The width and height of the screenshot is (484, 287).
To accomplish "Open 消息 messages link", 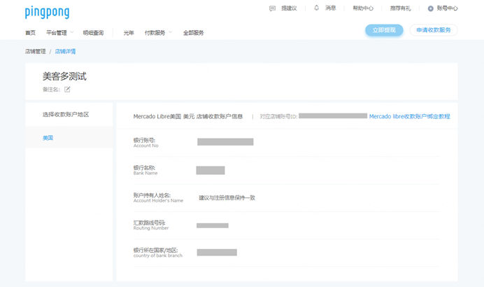I will coord(330,8).
